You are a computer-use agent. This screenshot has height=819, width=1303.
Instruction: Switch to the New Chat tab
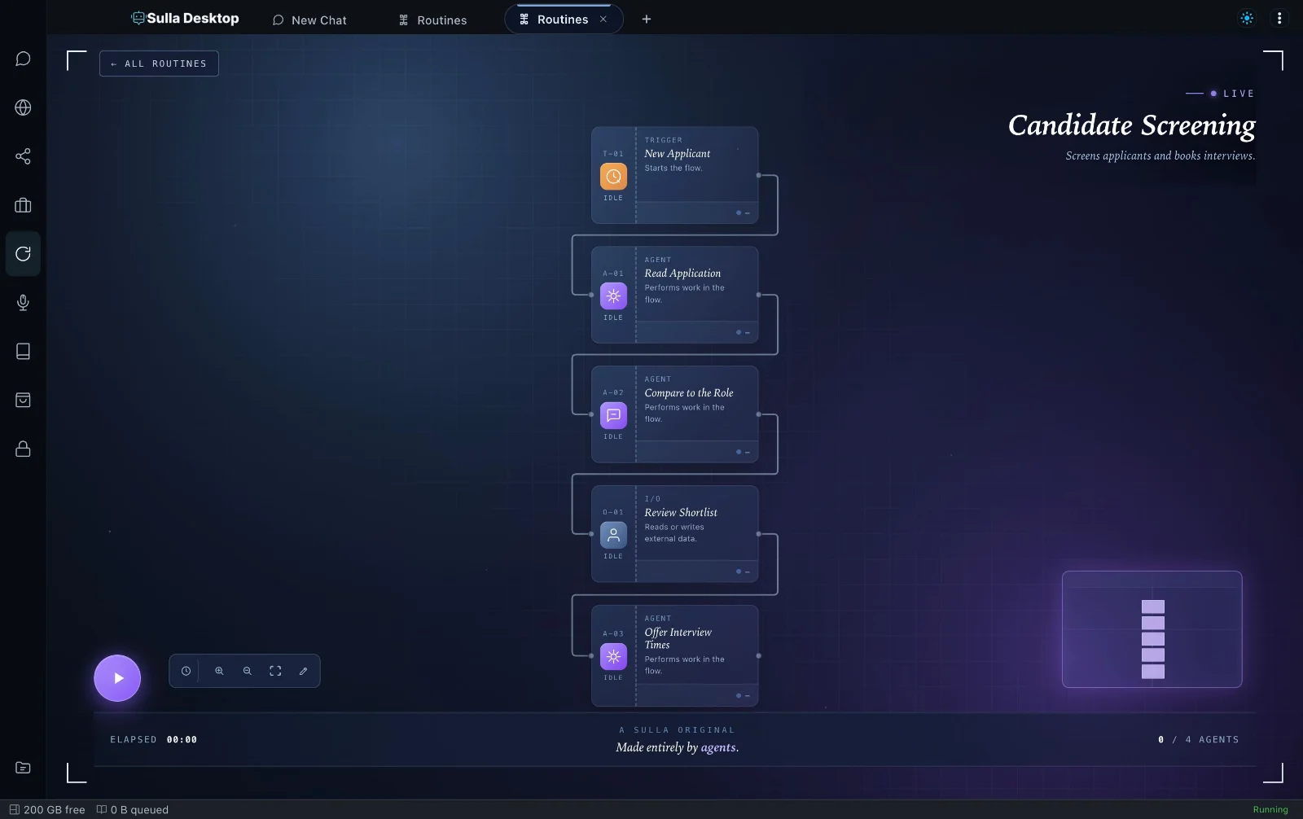pyautogui.click(x=309, y=20)
